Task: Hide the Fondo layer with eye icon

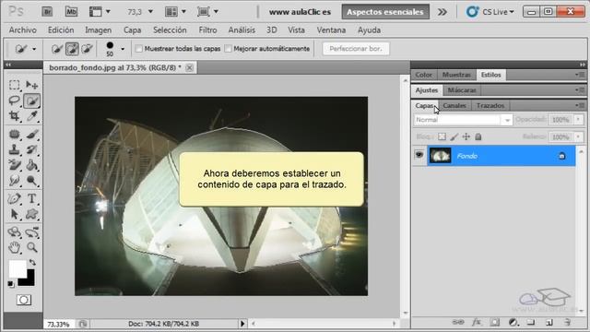Action: pos(419,155)
